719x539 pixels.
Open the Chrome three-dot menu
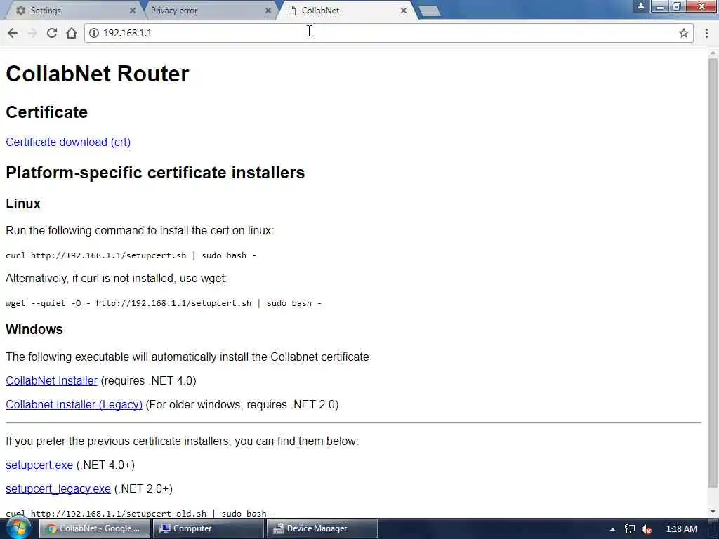tap(706, 33)
